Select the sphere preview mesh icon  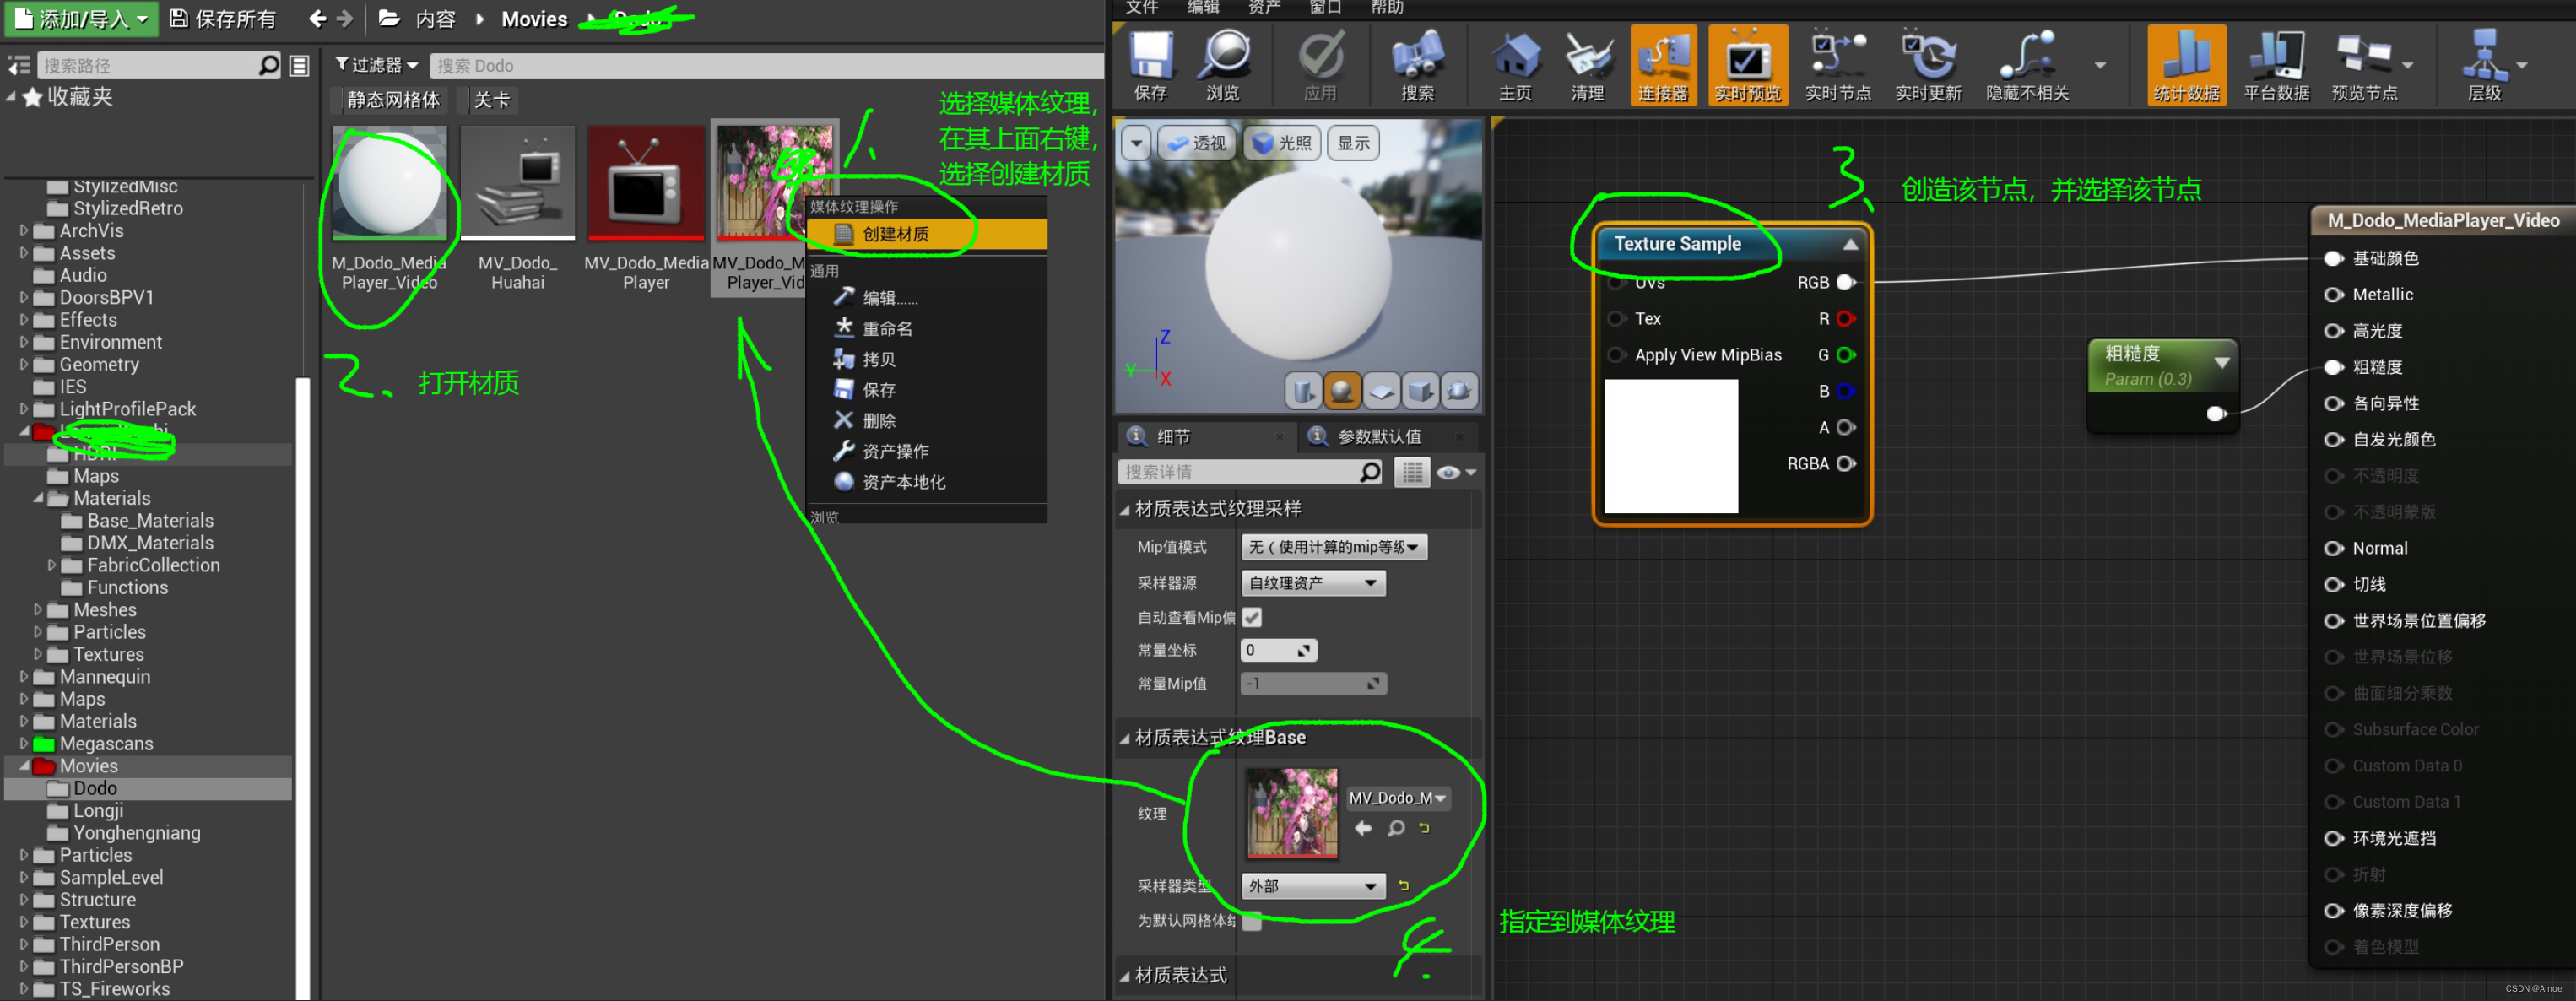coord(1342,391)
